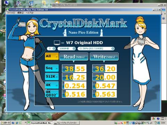167x125 pixels.
Task: Select the 4K QD32 write value 0.563
Action: (x=104, y=94)
